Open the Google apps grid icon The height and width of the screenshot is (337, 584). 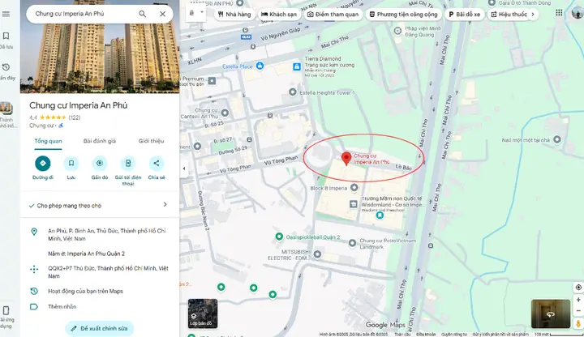559,13
